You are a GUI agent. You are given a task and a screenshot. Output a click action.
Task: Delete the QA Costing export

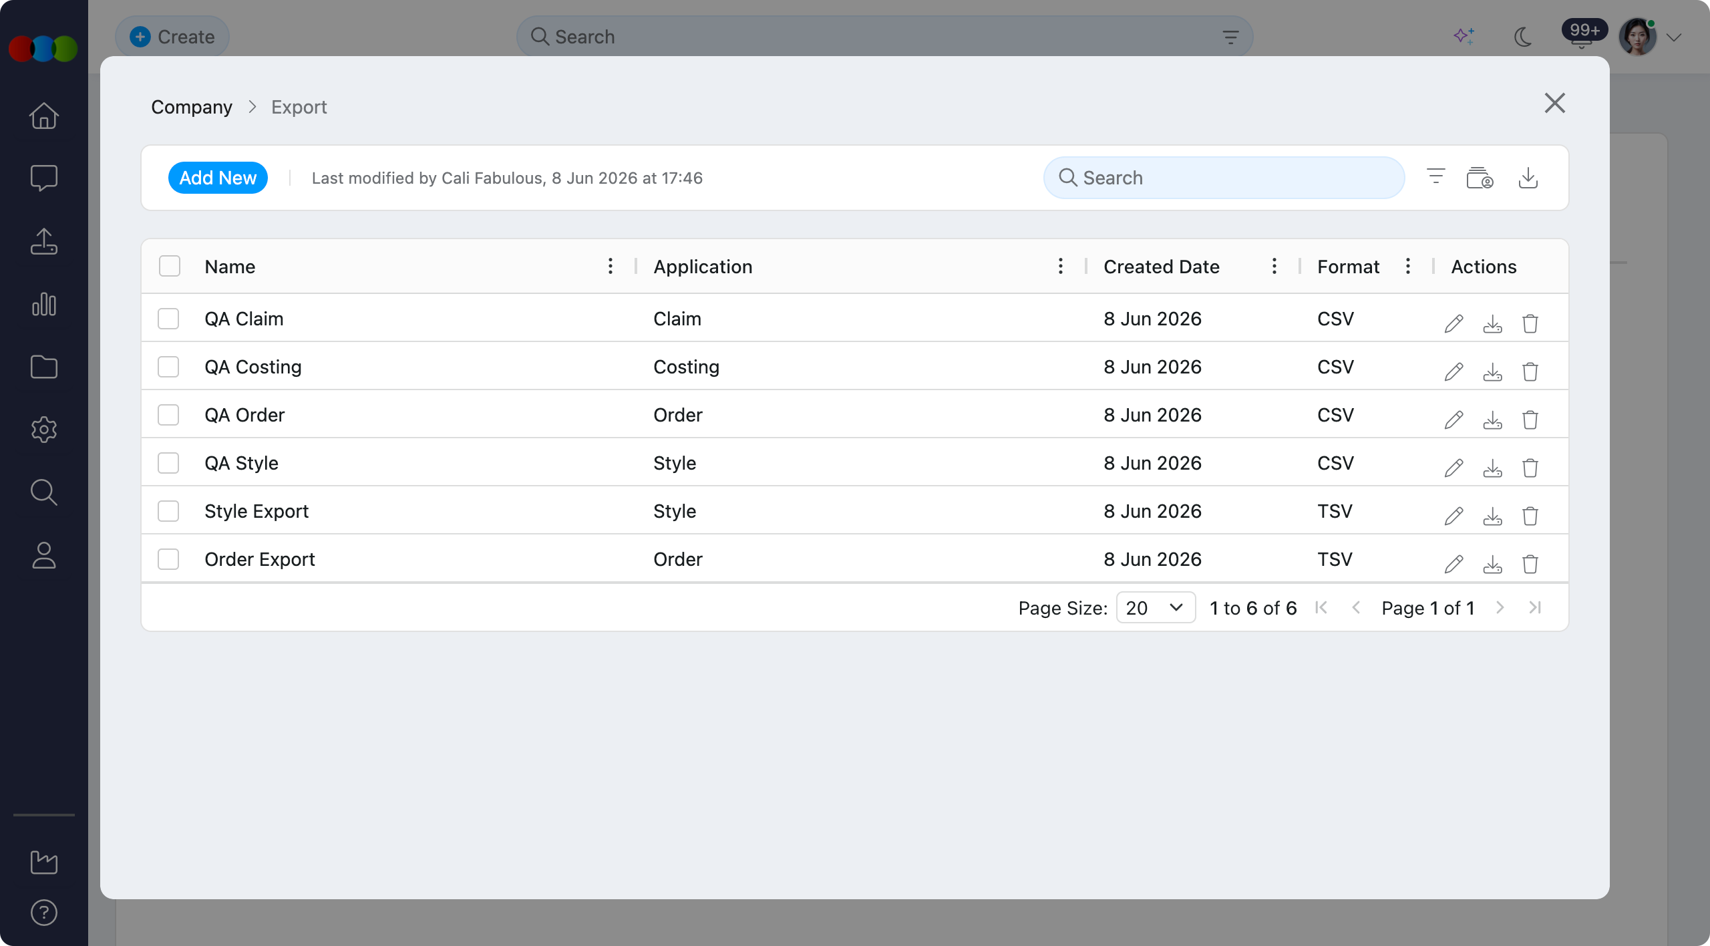click(1530, 372)
